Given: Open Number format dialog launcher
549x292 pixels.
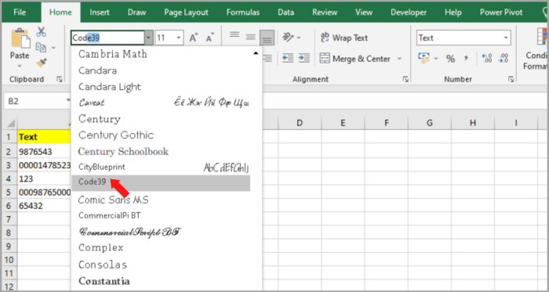Looking at the screenshot, I should [511, 80].
